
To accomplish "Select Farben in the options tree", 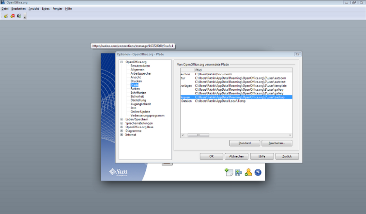I will point(135,89).
